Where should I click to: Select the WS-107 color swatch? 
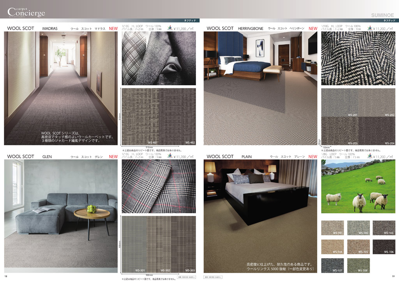(x=332, y=266)
